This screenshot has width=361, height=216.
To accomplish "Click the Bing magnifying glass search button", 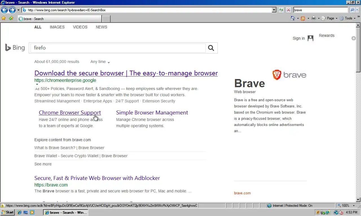I will [x=211, y=48].
